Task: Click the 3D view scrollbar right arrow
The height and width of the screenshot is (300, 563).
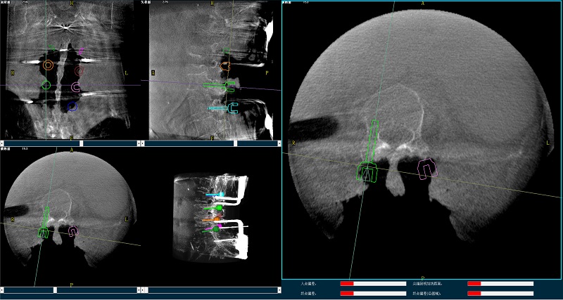Action: pos(279,289)
